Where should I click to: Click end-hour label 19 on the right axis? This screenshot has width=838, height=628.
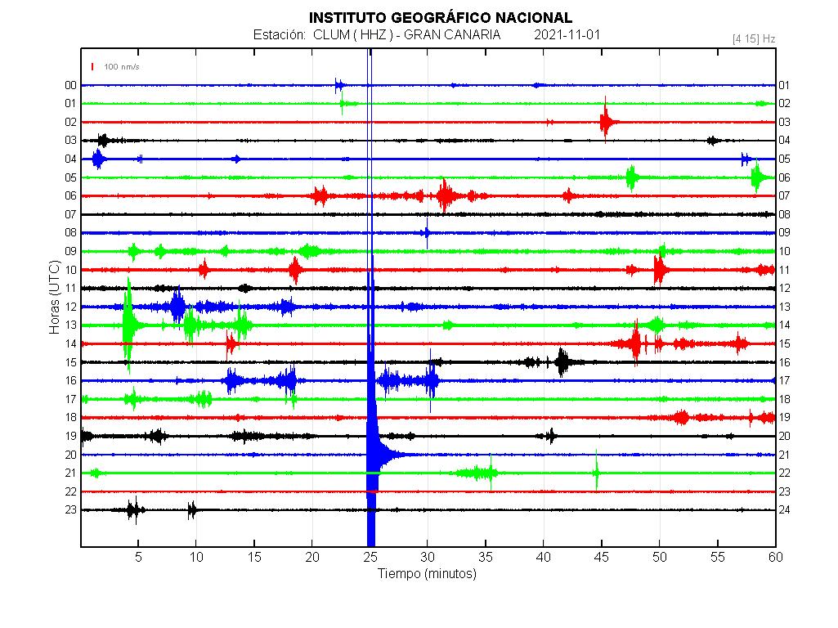(x=784, y=418)
